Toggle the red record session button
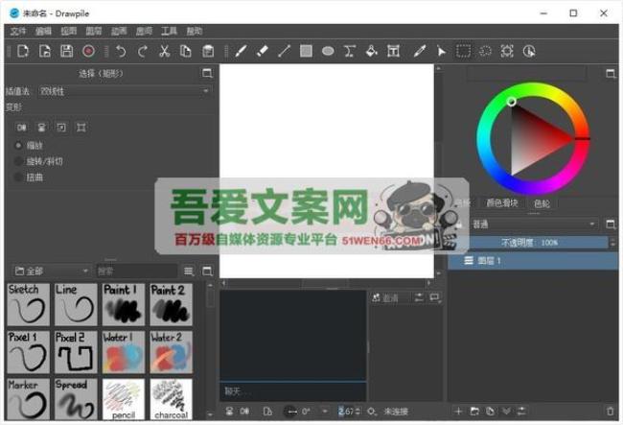Screen dimensions: 623x425 [x=88, y=51]
